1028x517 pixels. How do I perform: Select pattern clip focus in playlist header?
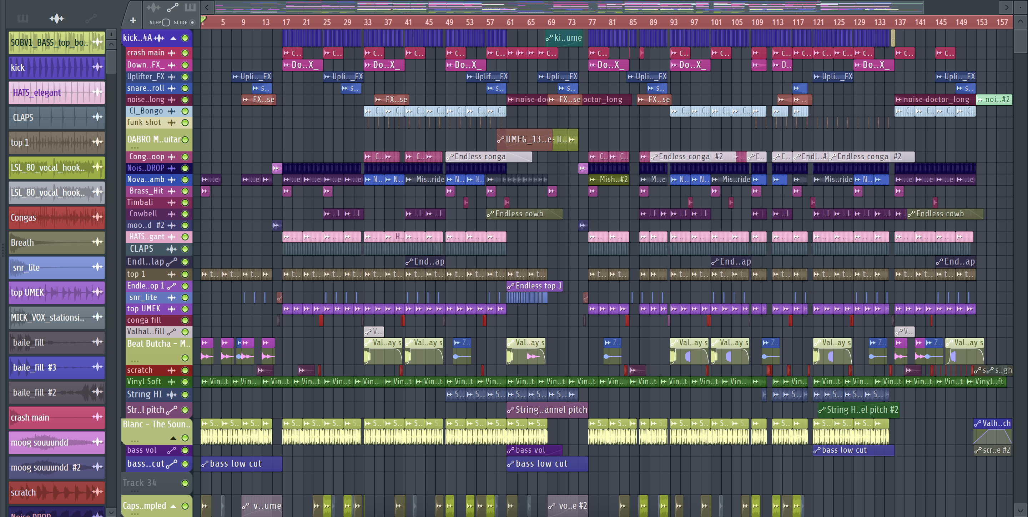(x=190, y=7)
